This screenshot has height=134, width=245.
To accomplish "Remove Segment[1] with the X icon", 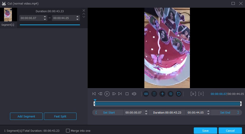I will 84,10.
